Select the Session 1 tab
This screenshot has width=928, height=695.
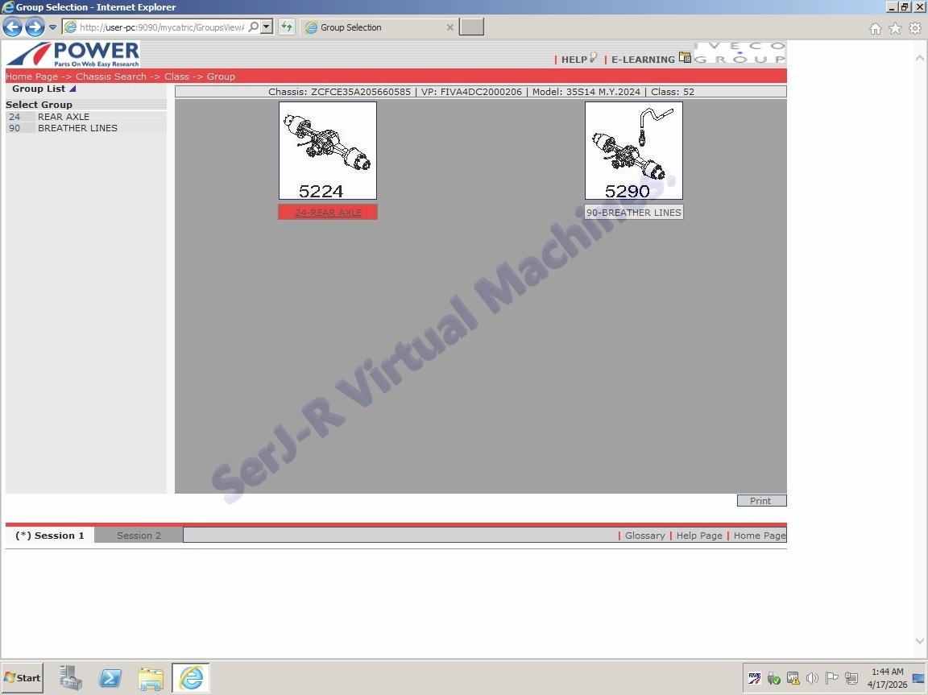(50, 536)
